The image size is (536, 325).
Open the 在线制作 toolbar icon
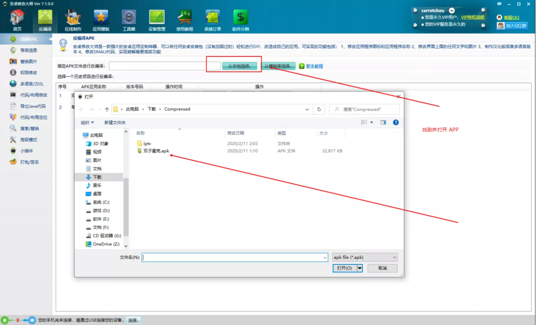(x=73, y=20)
